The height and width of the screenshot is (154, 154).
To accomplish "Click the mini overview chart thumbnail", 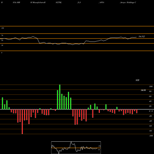I will tap(76, 148).
